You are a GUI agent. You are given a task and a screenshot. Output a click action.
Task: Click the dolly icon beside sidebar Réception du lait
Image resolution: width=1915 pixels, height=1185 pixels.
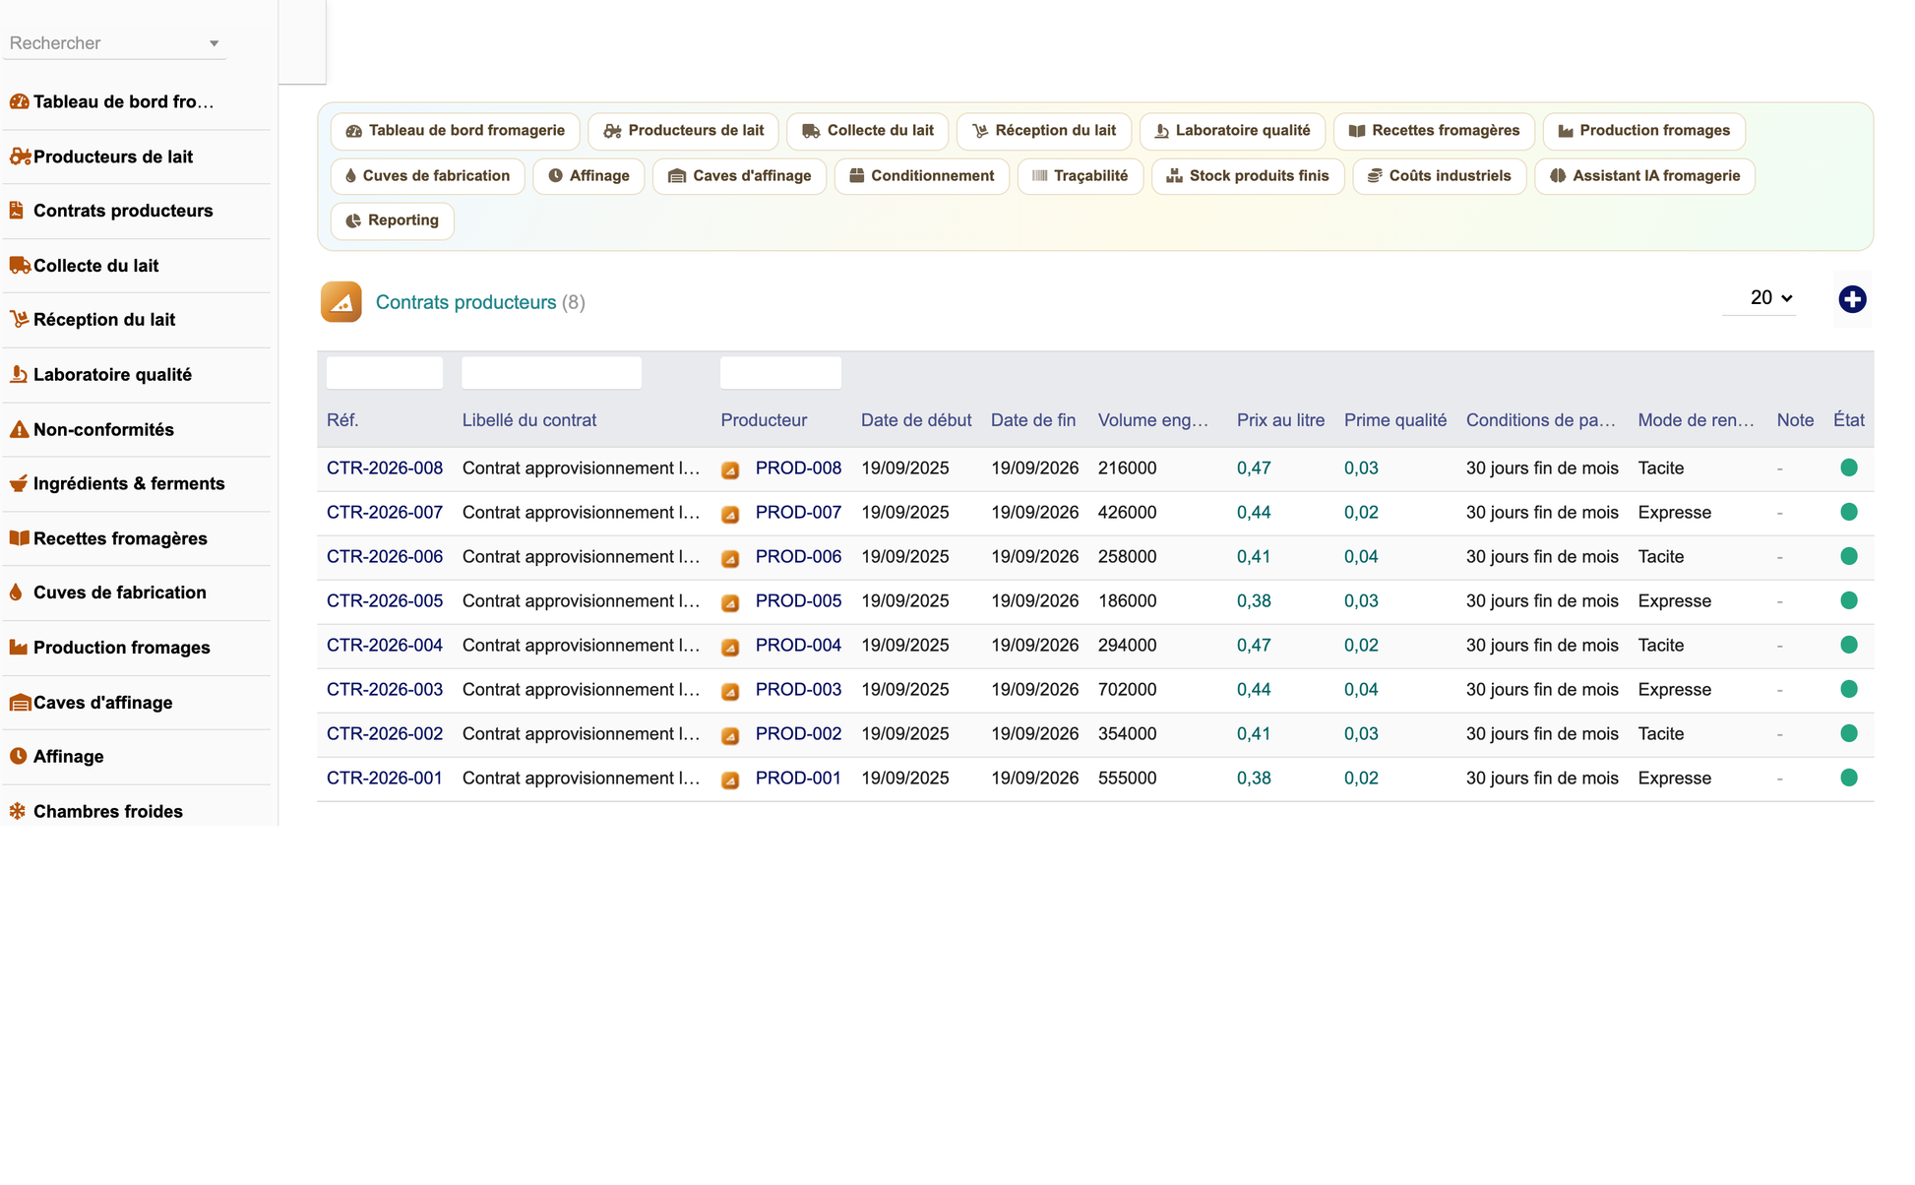19,320
